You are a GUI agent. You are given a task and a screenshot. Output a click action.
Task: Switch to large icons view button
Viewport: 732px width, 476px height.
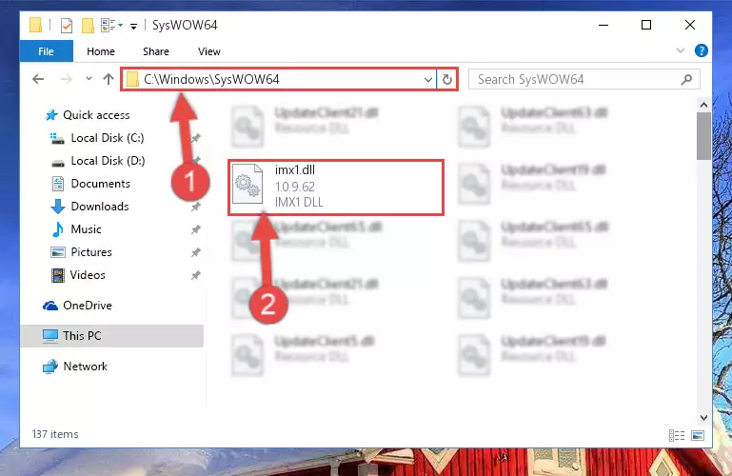pos(698,435)
